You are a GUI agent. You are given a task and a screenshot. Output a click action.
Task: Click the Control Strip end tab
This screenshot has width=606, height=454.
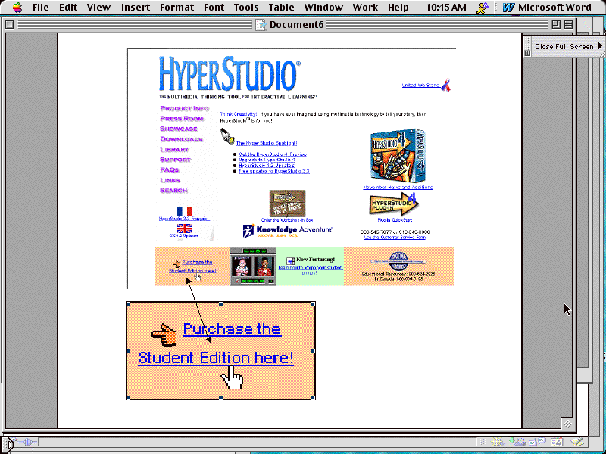click(6, 445)
